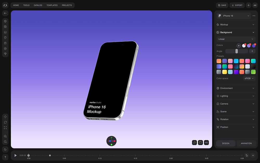Image resolution: width=260 pixels, height=163 pixels.
Task: Click the upload icon in left sidebar
Action: (x=5, y=54)
